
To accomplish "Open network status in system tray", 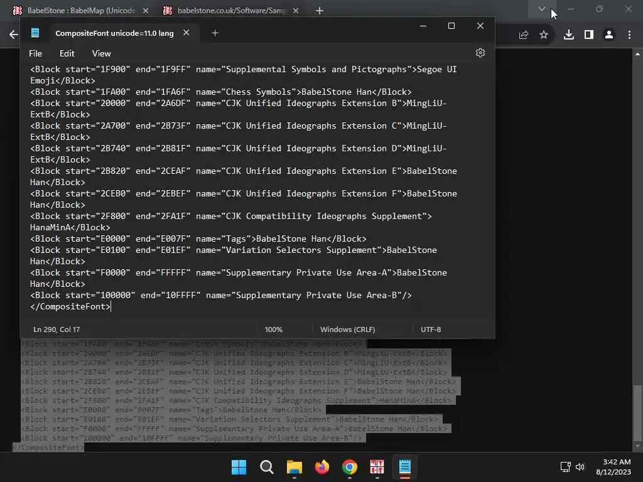I will pos(566,467).
